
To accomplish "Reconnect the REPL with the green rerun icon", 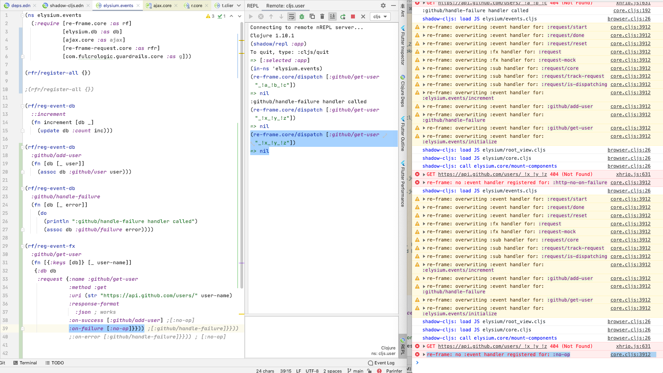I will pyautogui.click(x=343, y=16).
